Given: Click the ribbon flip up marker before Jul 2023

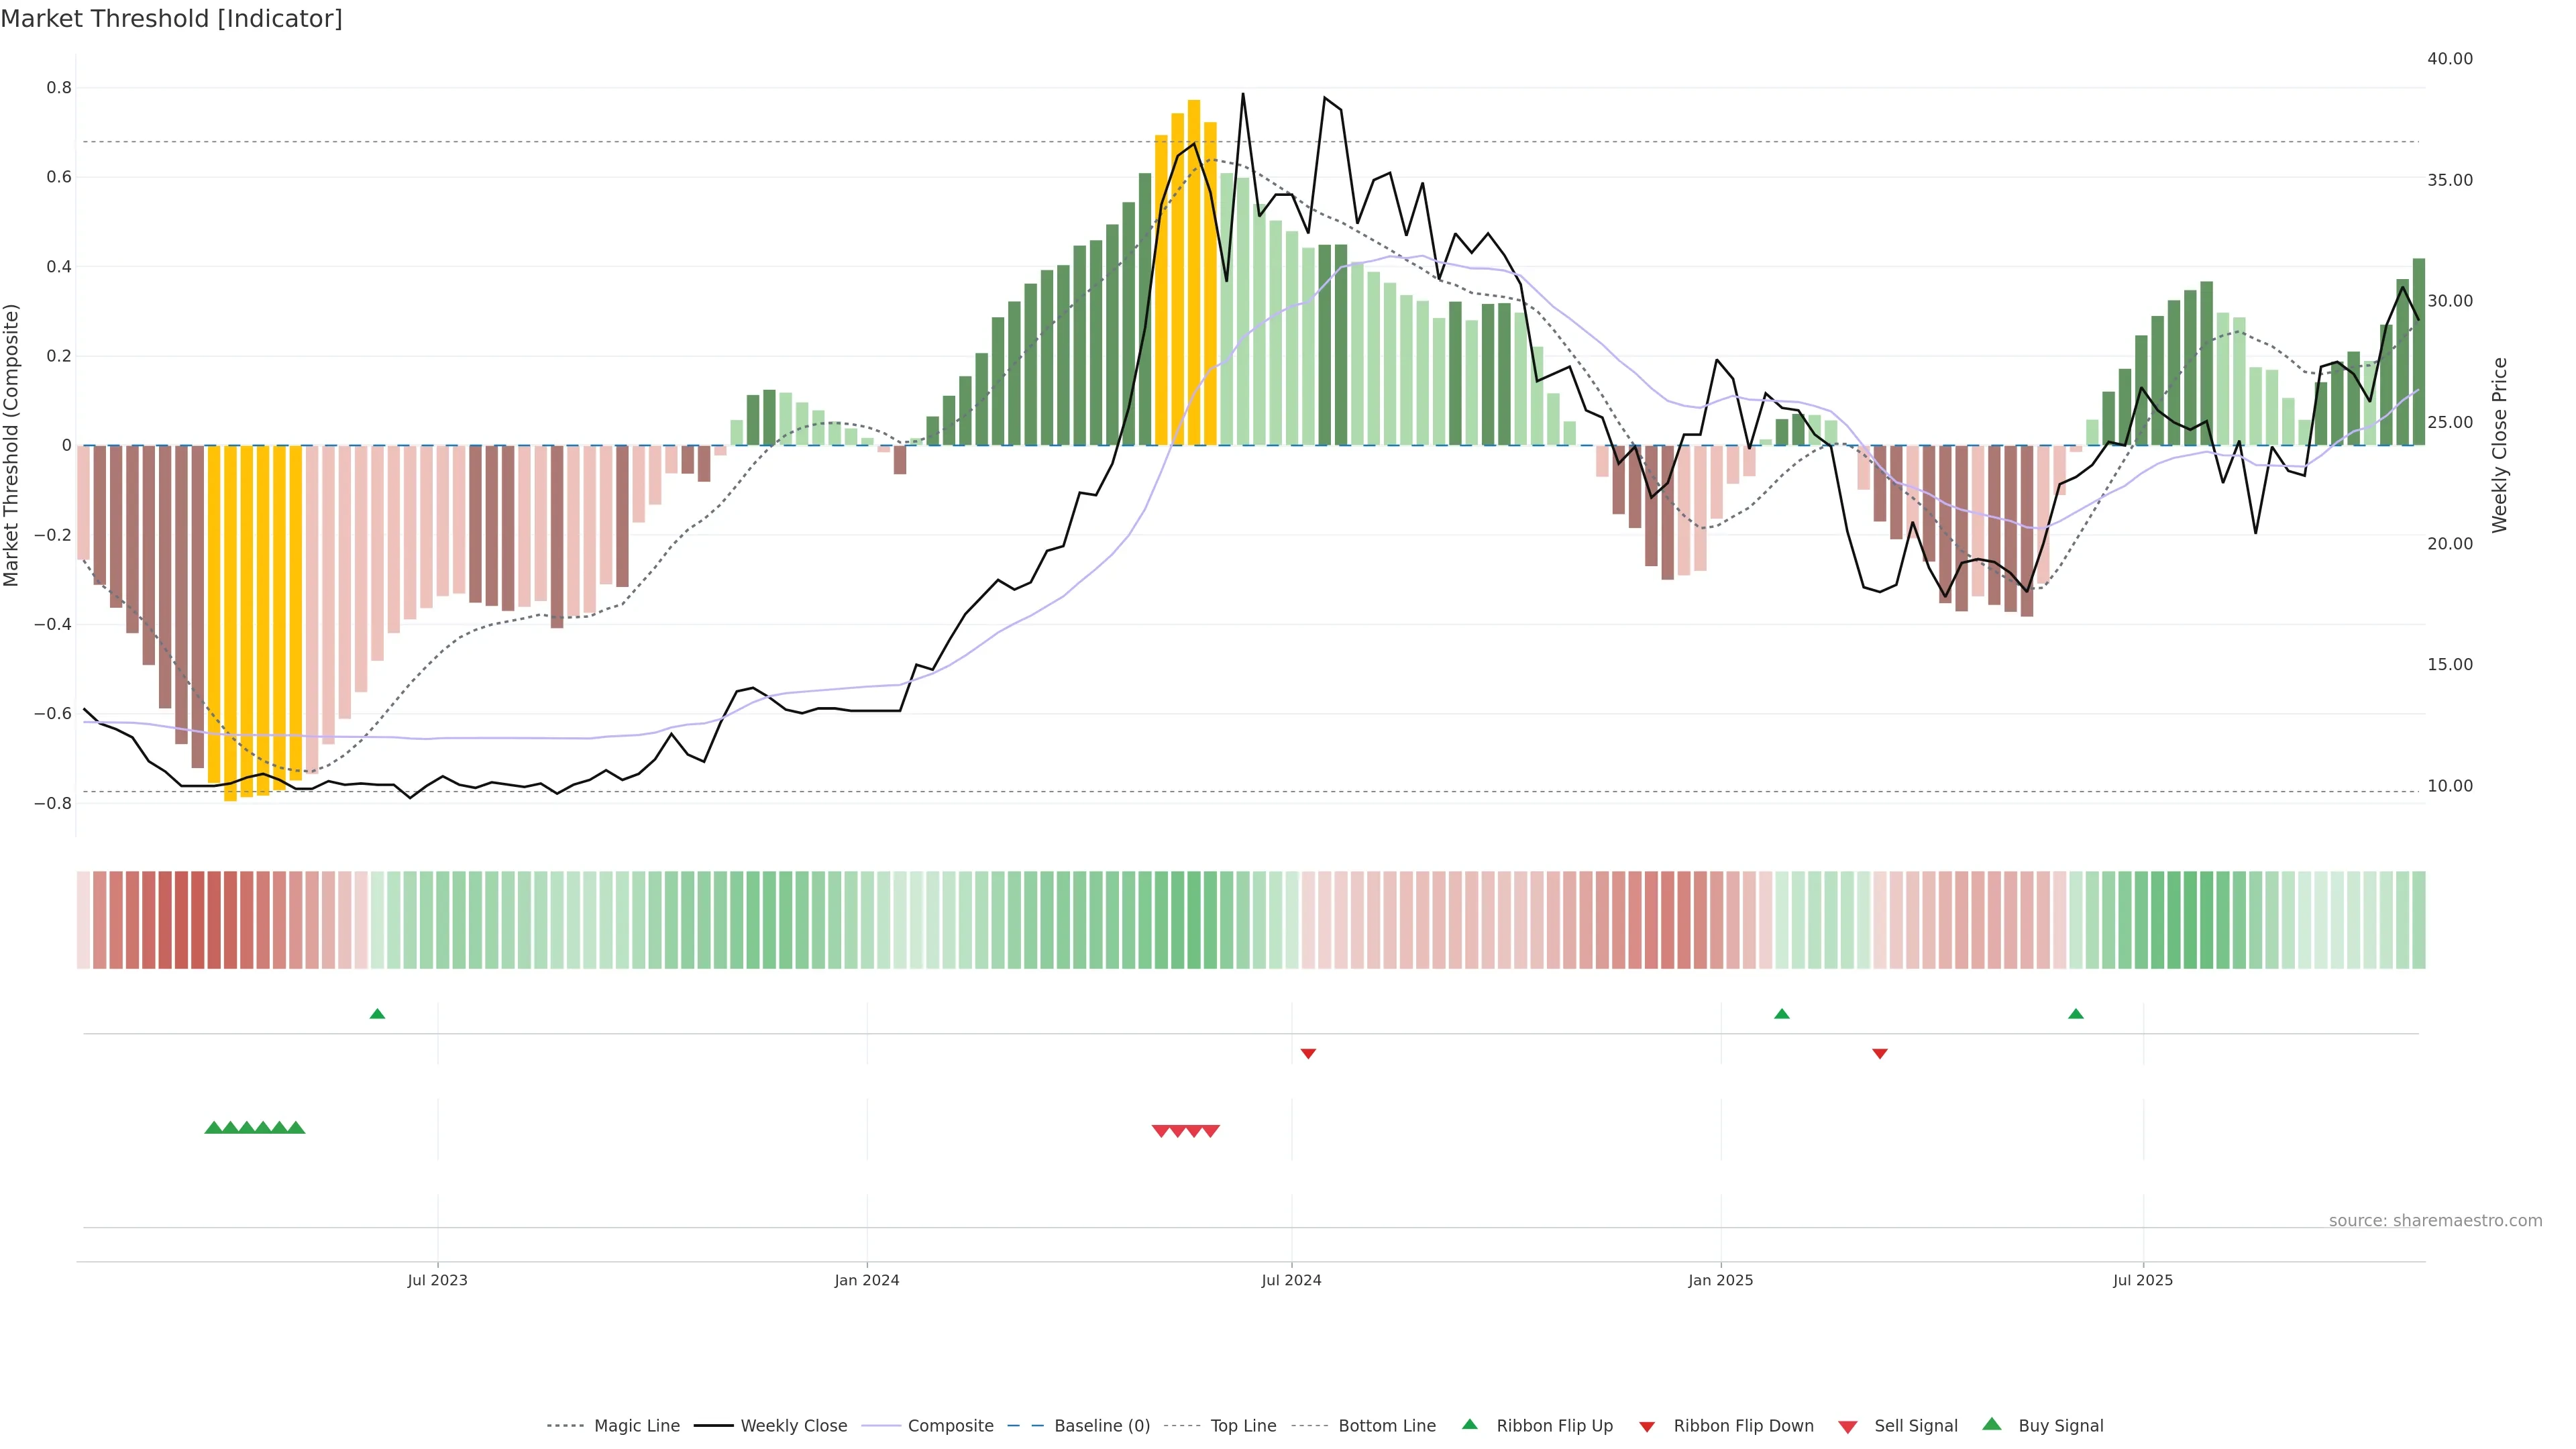Looking at the screenshot, I should point(377,1014).
